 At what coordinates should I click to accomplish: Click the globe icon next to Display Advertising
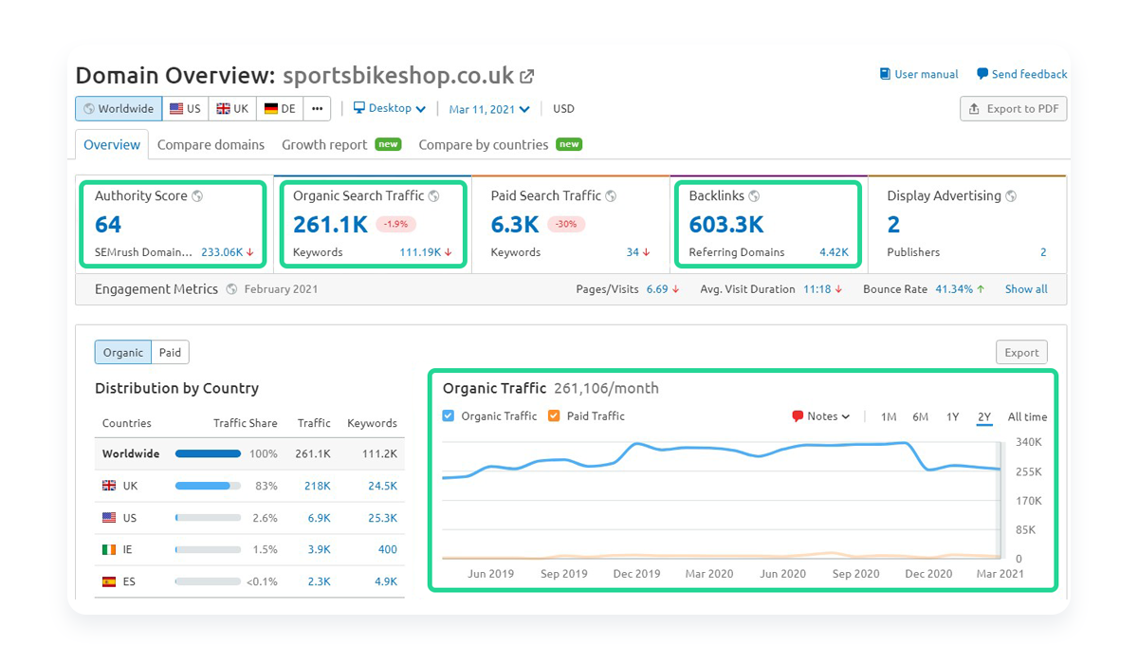coord(1011,196)
